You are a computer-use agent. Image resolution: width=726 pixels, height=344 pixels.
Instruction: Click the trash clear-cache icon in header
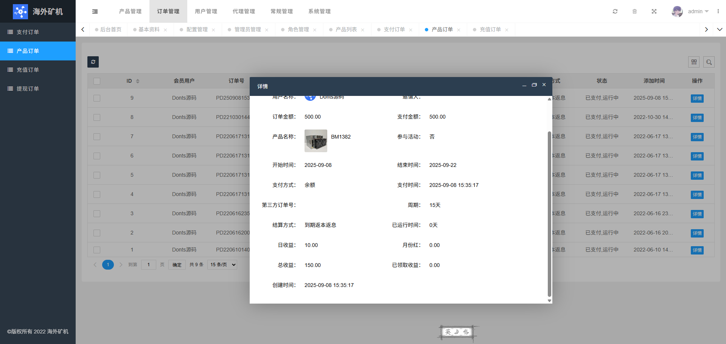pos(634,11)
